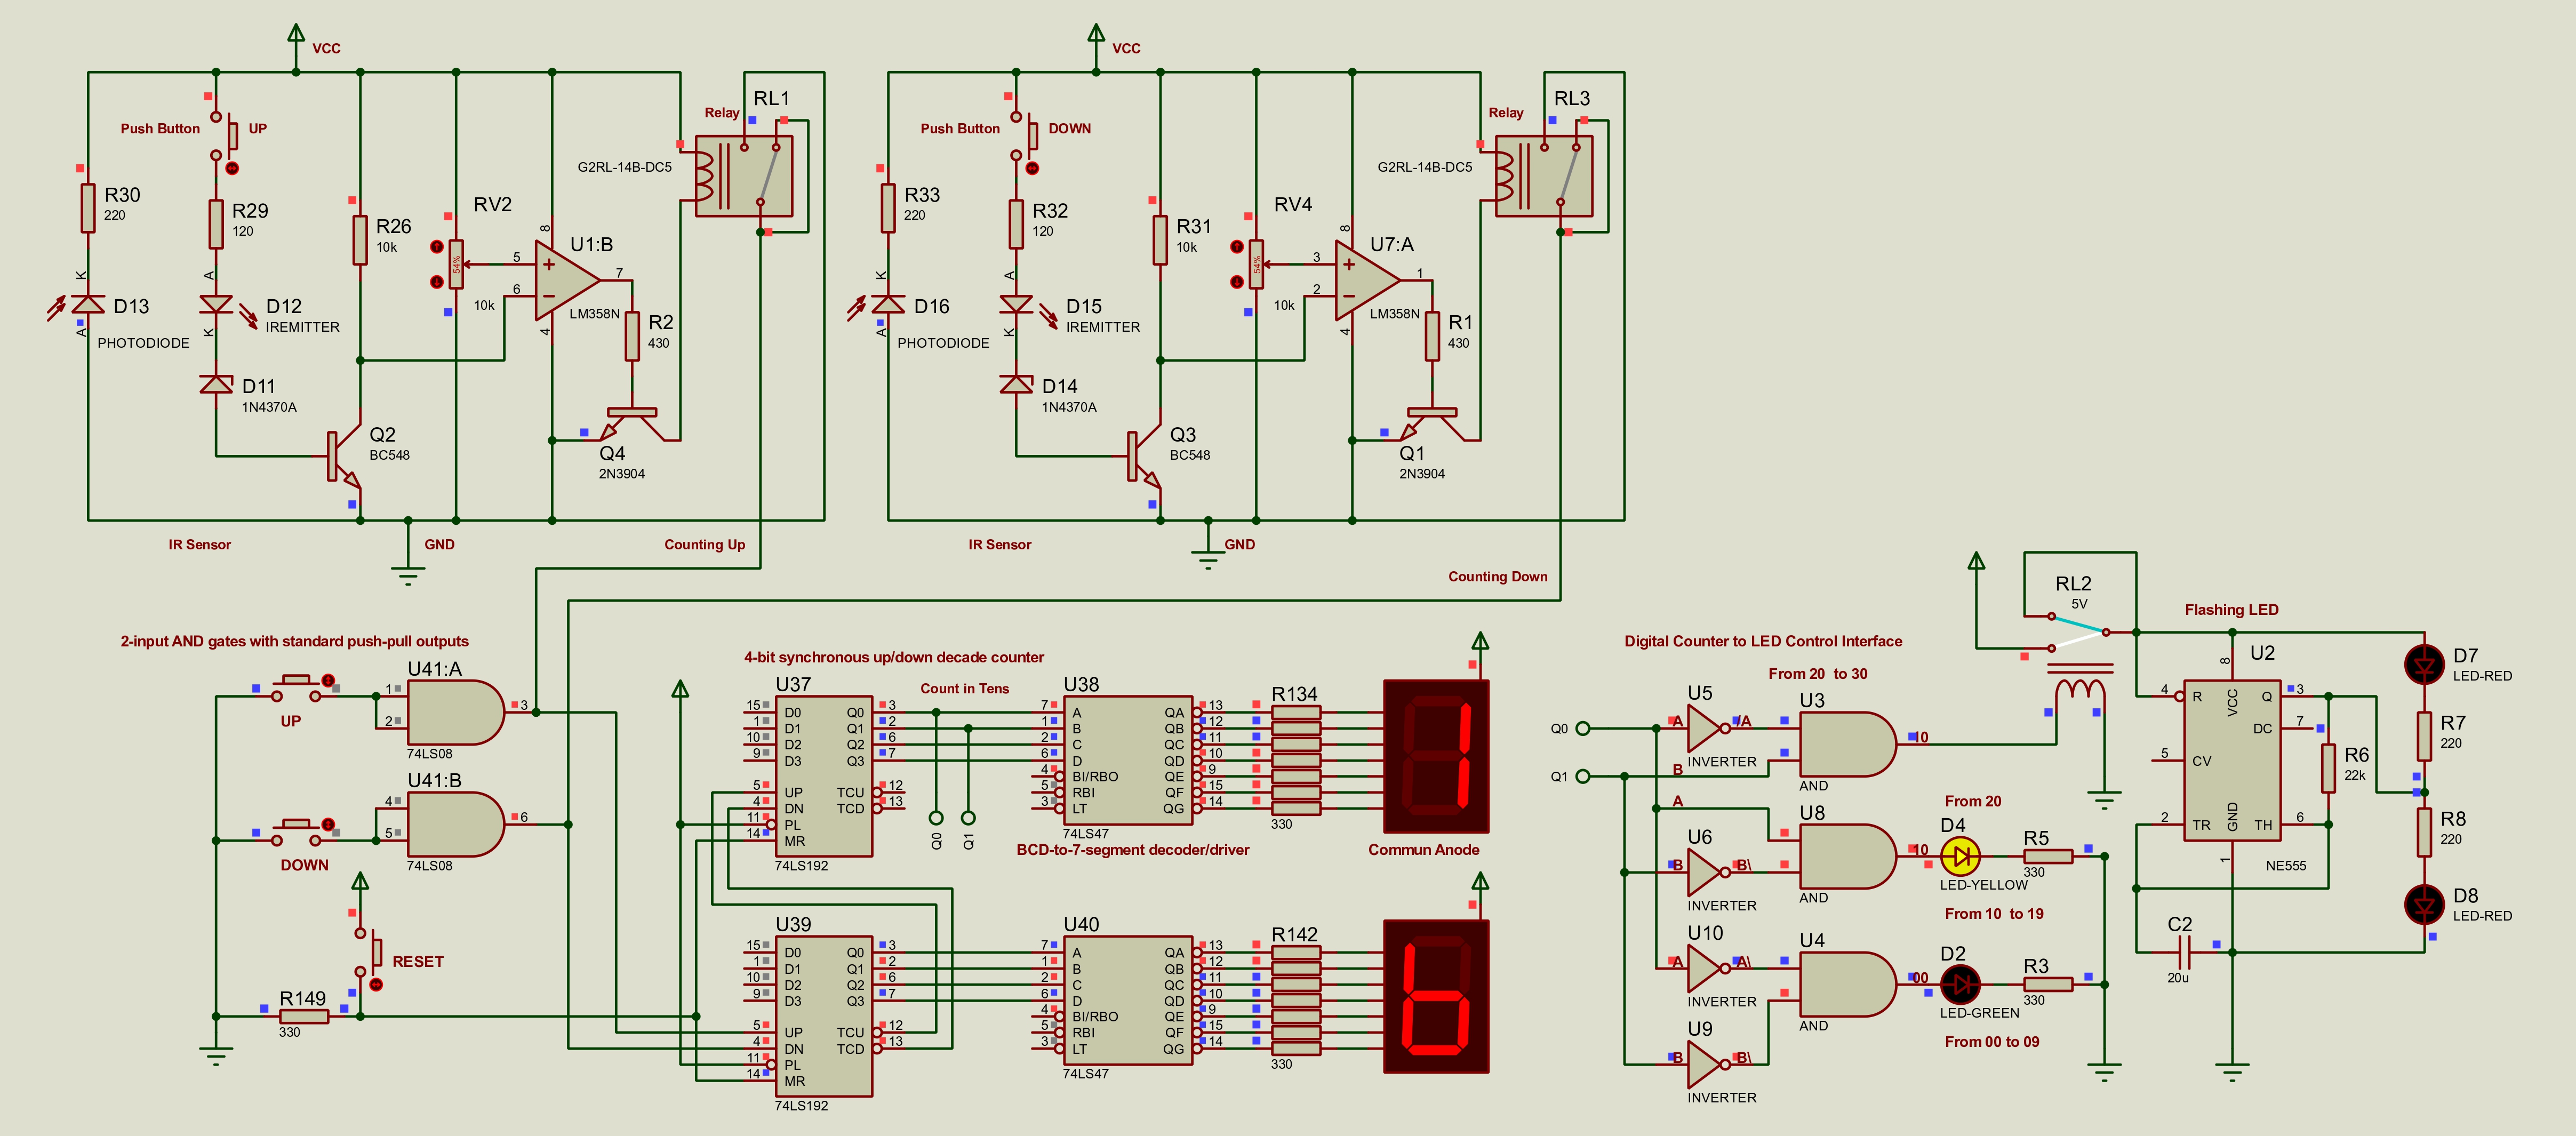Select the U41:A AND gate
This screenshot has width=2576, height=1136.
[455, 712]
